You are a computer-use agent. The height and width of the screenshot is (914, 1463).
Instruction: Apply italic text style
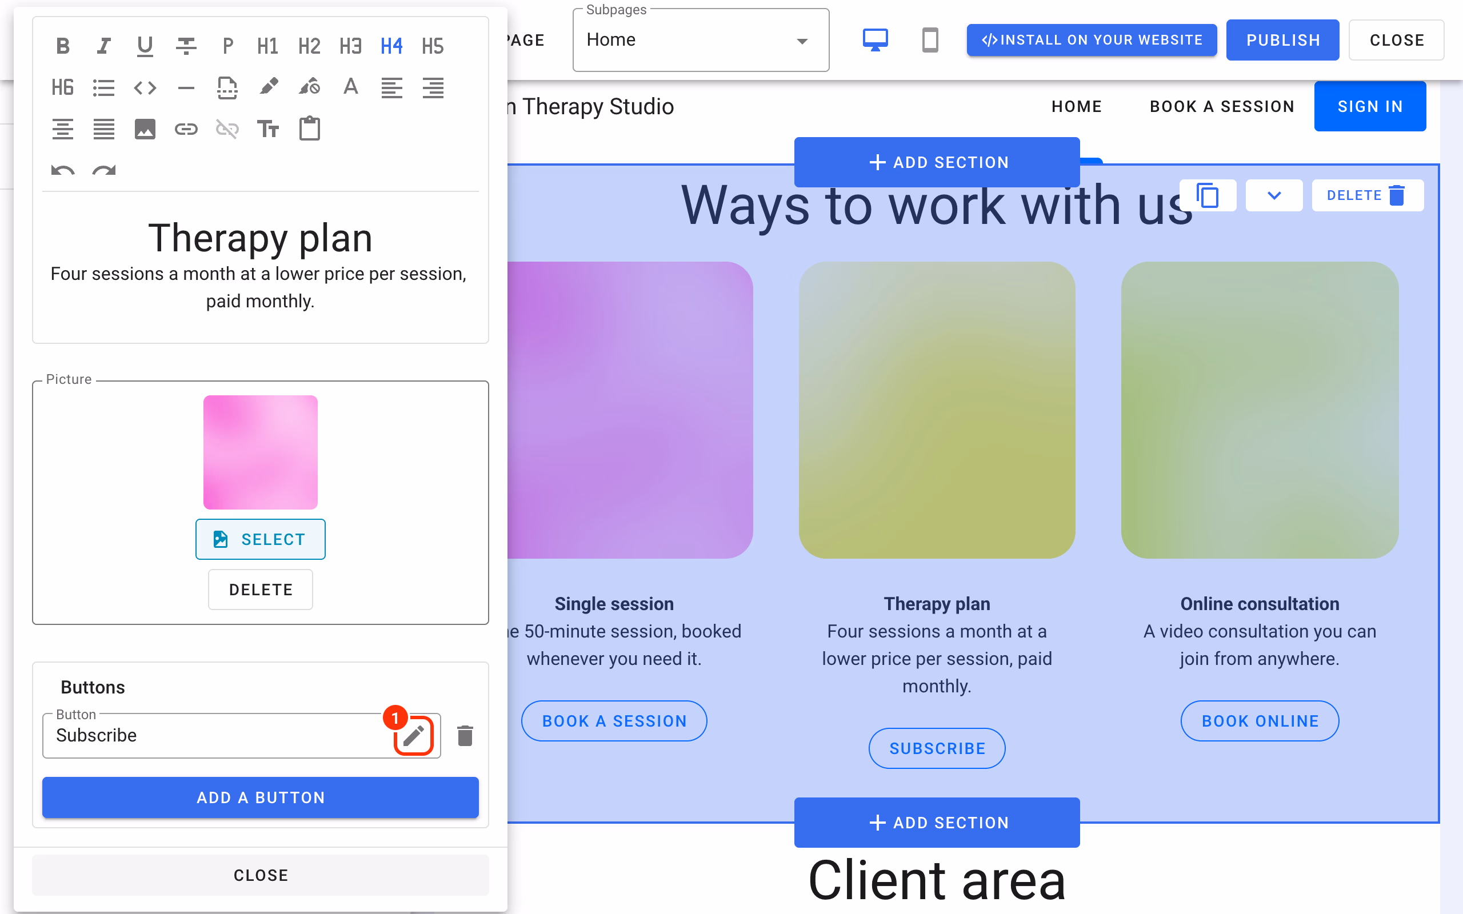click(104, 46)
